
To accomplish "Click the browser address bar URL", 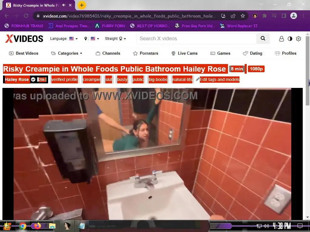I will pos(129,16).
